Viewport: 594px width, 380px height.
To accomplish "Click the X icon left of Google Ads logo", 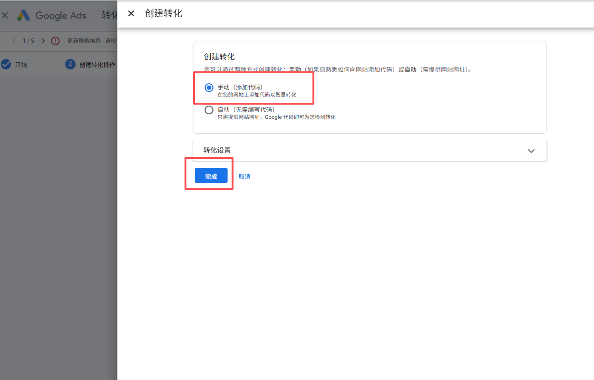I will tap(5, 15).
